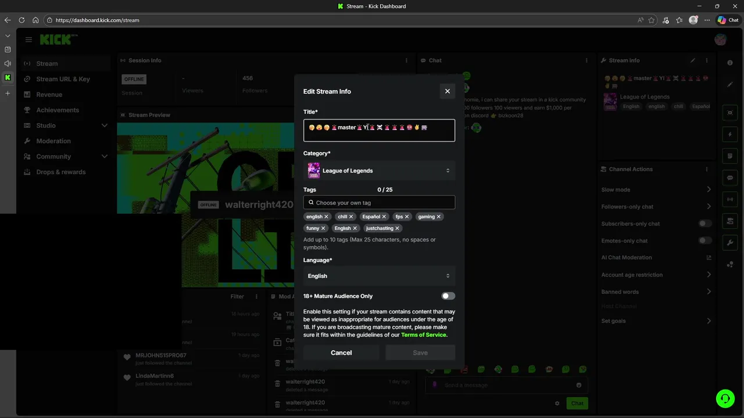744x418 pixels.
Task: Click the pencil icon in right toolbar
Action: tap(730, 84)
